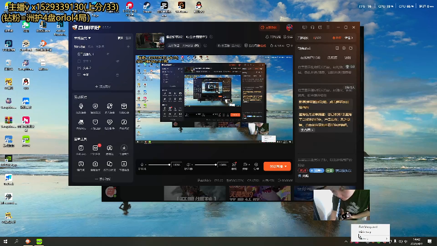
Task: Open the middle tab beside online users
Action: (332, 58)
